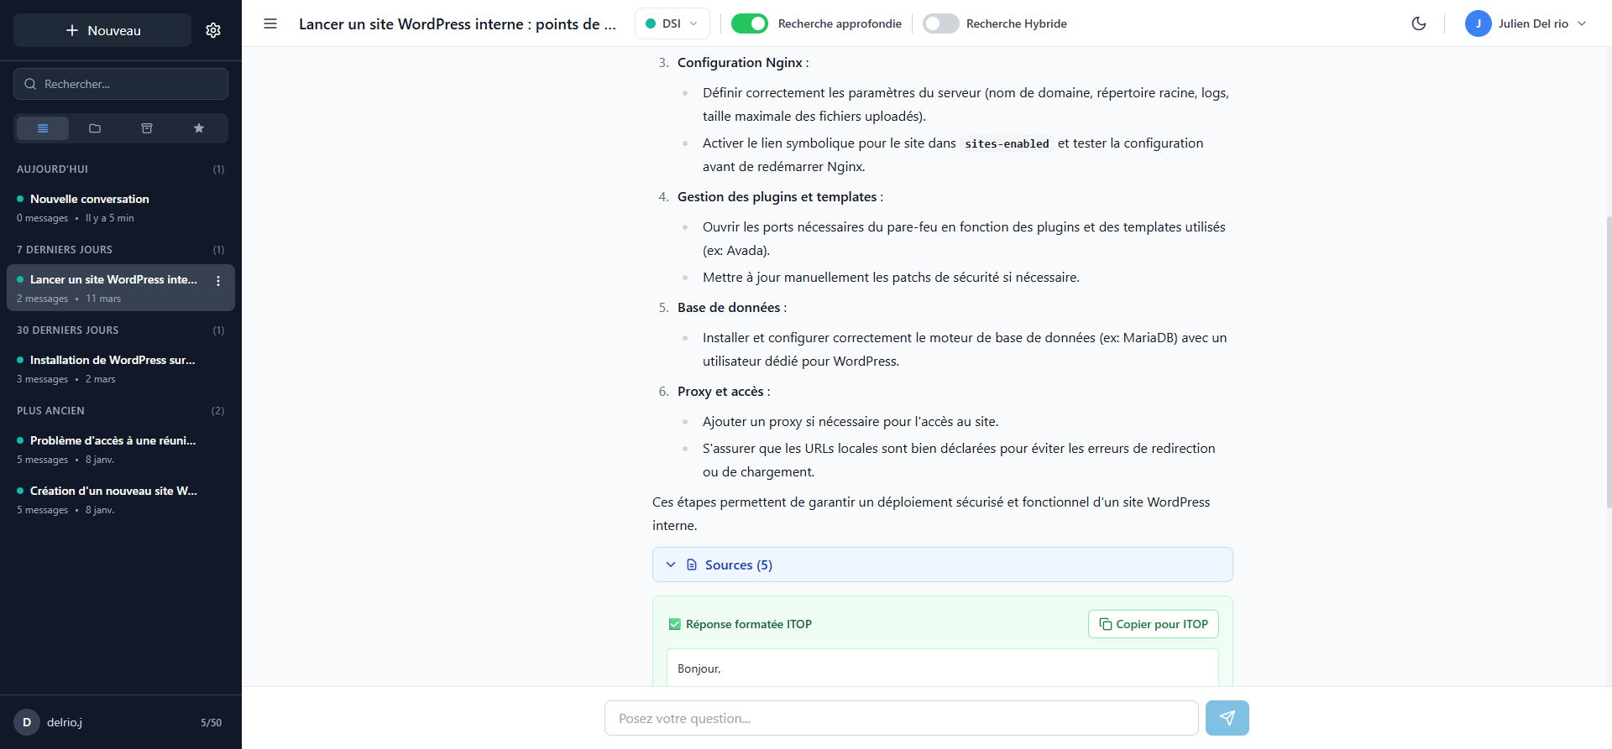Open the Nouvelle conversation item
Image resolution: width=1612 pixels, height=749 pixels.
coord(90,199)
